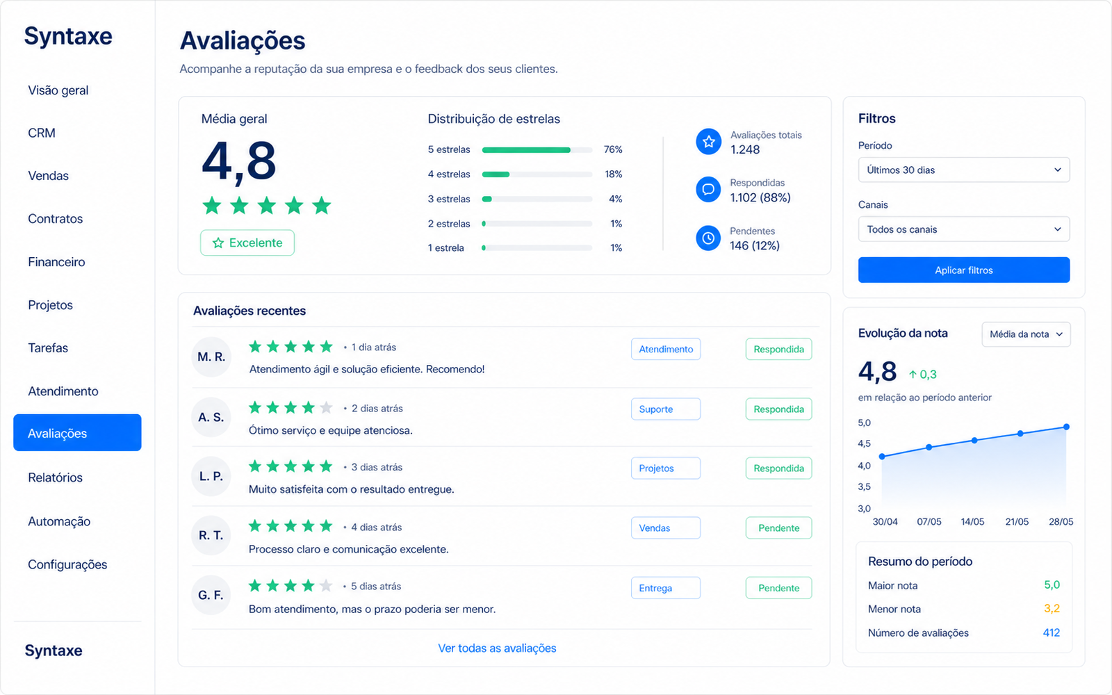
Task: Click the Vendas tag on R. T. review
Action: [666, 528]
